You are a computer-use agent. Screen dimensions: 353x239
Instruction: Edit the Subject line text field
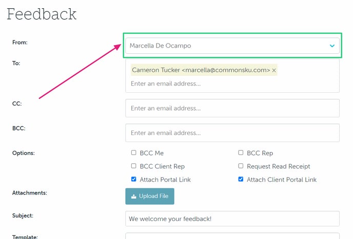[232, 219]
